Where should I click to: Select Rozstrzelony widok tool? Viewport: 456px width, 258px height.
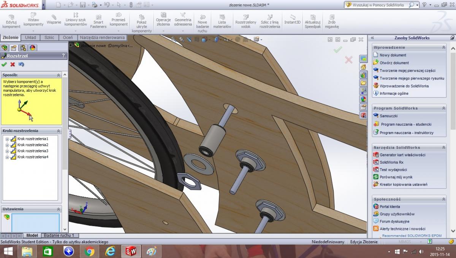point(245,22)
